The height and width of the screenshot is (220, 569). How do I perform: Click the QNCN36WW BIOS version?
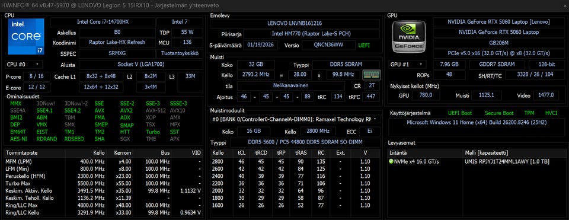(x=328, y=46)
